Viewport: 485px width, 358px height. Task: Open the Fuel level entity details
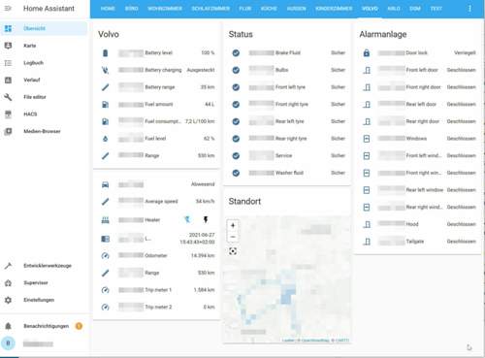coord(157,139)
